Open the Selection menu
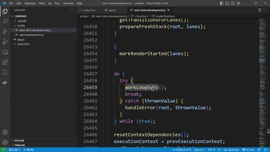This screenshot has width=270, height=152. pyautogui.click(x=30, y=3)
